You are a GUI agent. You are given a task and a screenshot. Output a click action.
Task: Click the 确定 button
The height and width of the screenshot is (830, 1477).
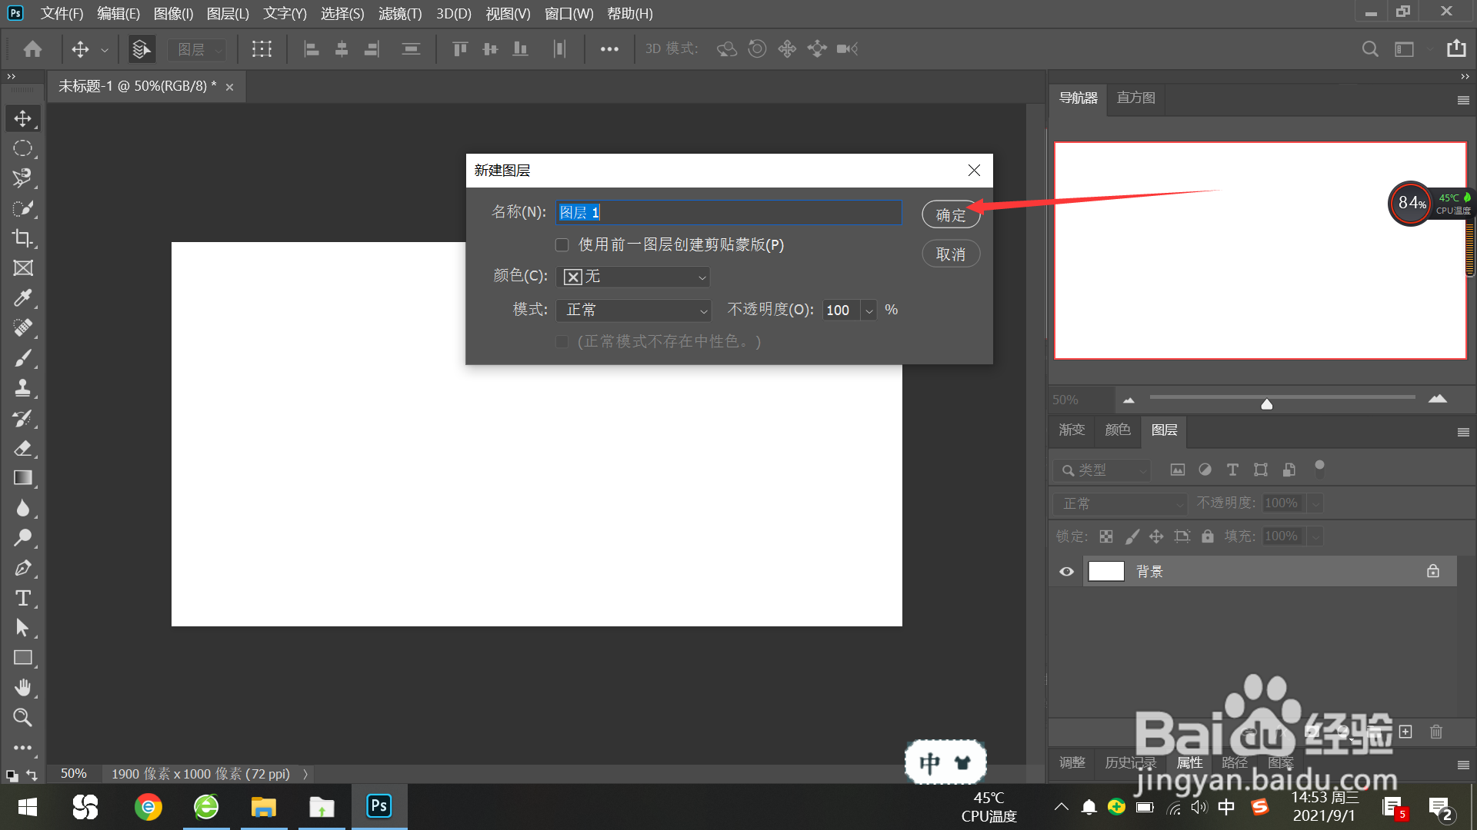pyautogui.click(x=950, y=215)
